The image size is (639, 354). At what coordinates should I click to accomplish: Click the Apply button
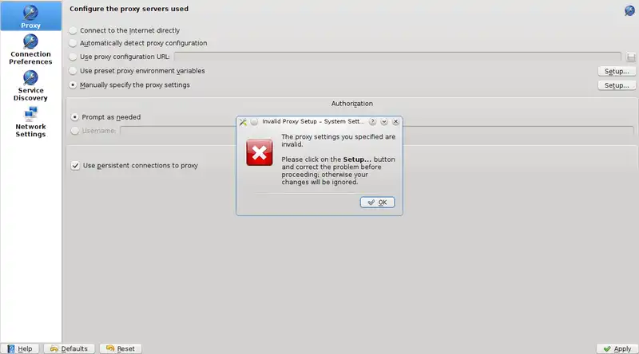click(x=617, y=348)
